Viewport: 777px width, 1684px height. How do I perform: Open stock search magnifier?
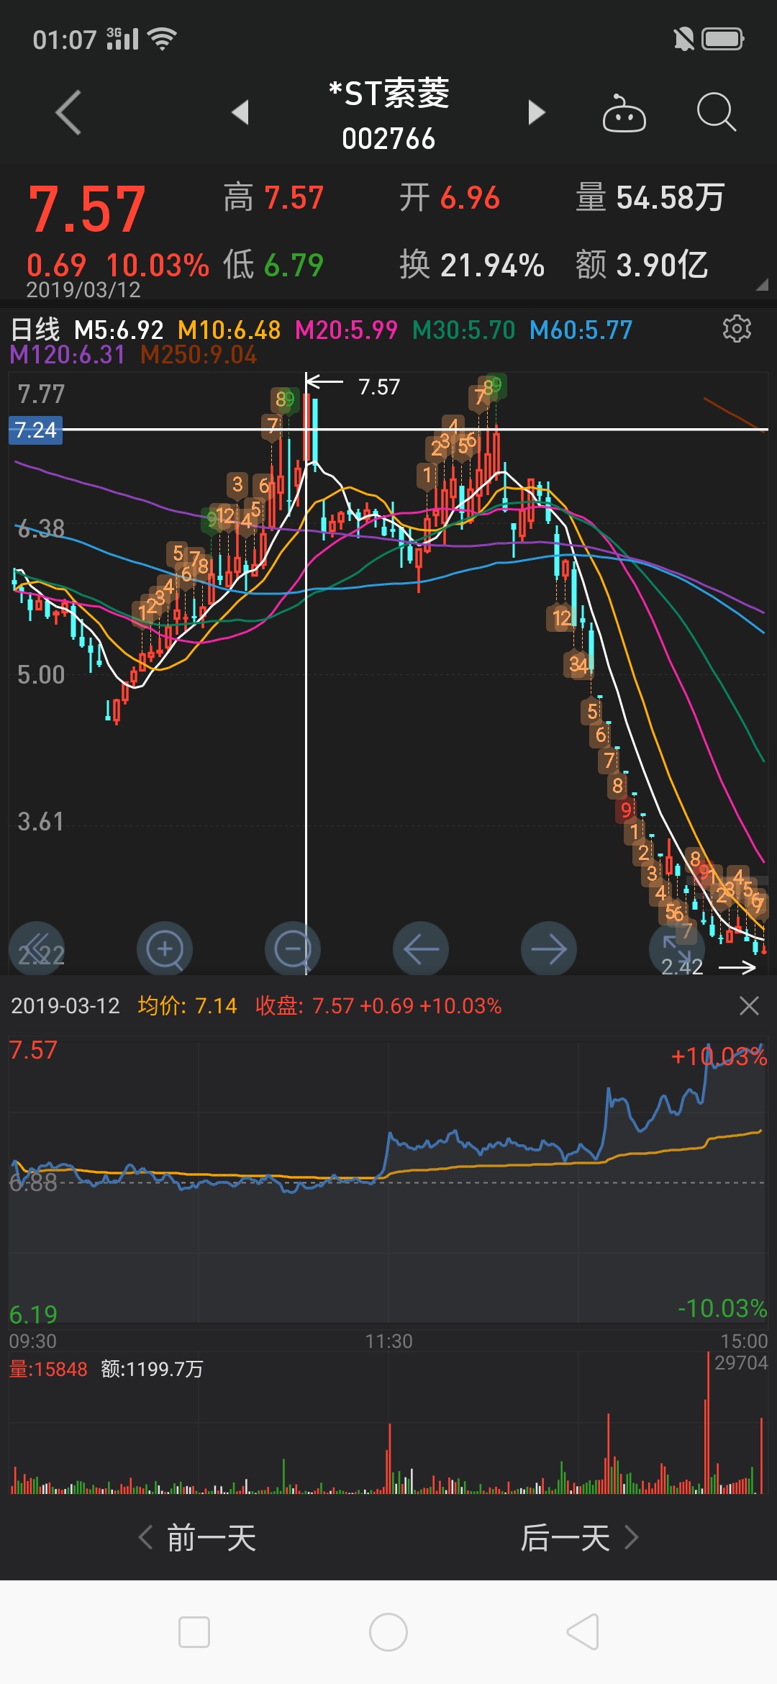click(716, 112)
